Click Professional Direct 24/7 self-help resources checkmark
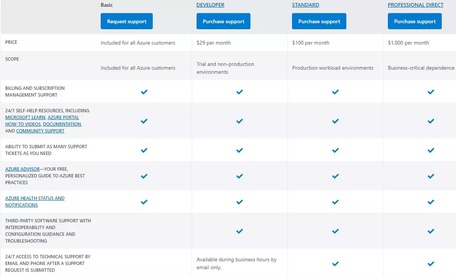This screenshot has width=456, height=277. pos(431,121)
